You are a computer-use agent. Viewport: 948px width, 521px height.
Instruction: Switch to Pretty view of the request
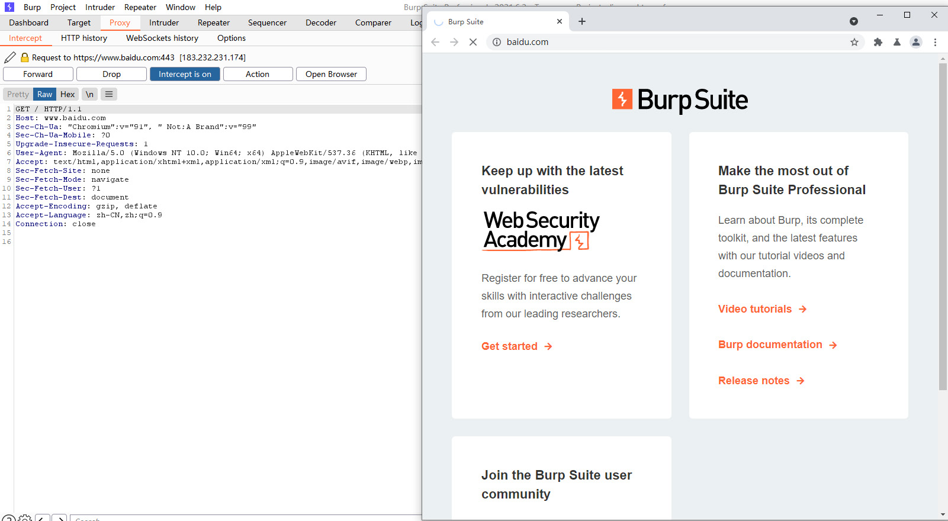(18, 94)
